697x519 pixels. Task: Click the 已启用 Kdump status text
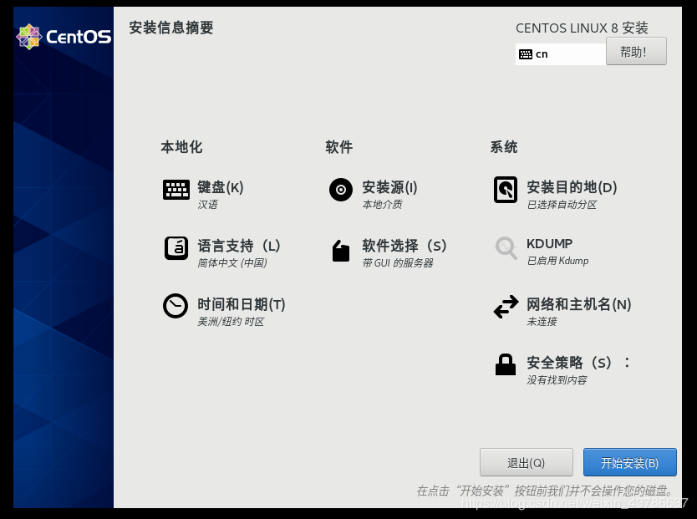tap(558, 261)
